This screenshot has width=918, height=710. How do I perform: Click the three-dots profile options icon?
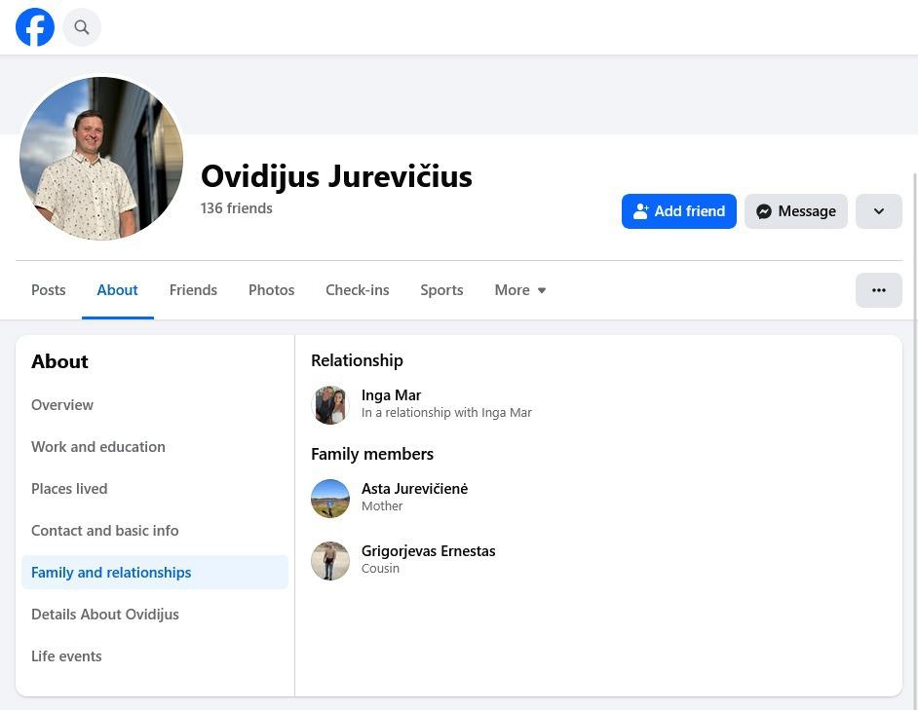click(878, 290)
